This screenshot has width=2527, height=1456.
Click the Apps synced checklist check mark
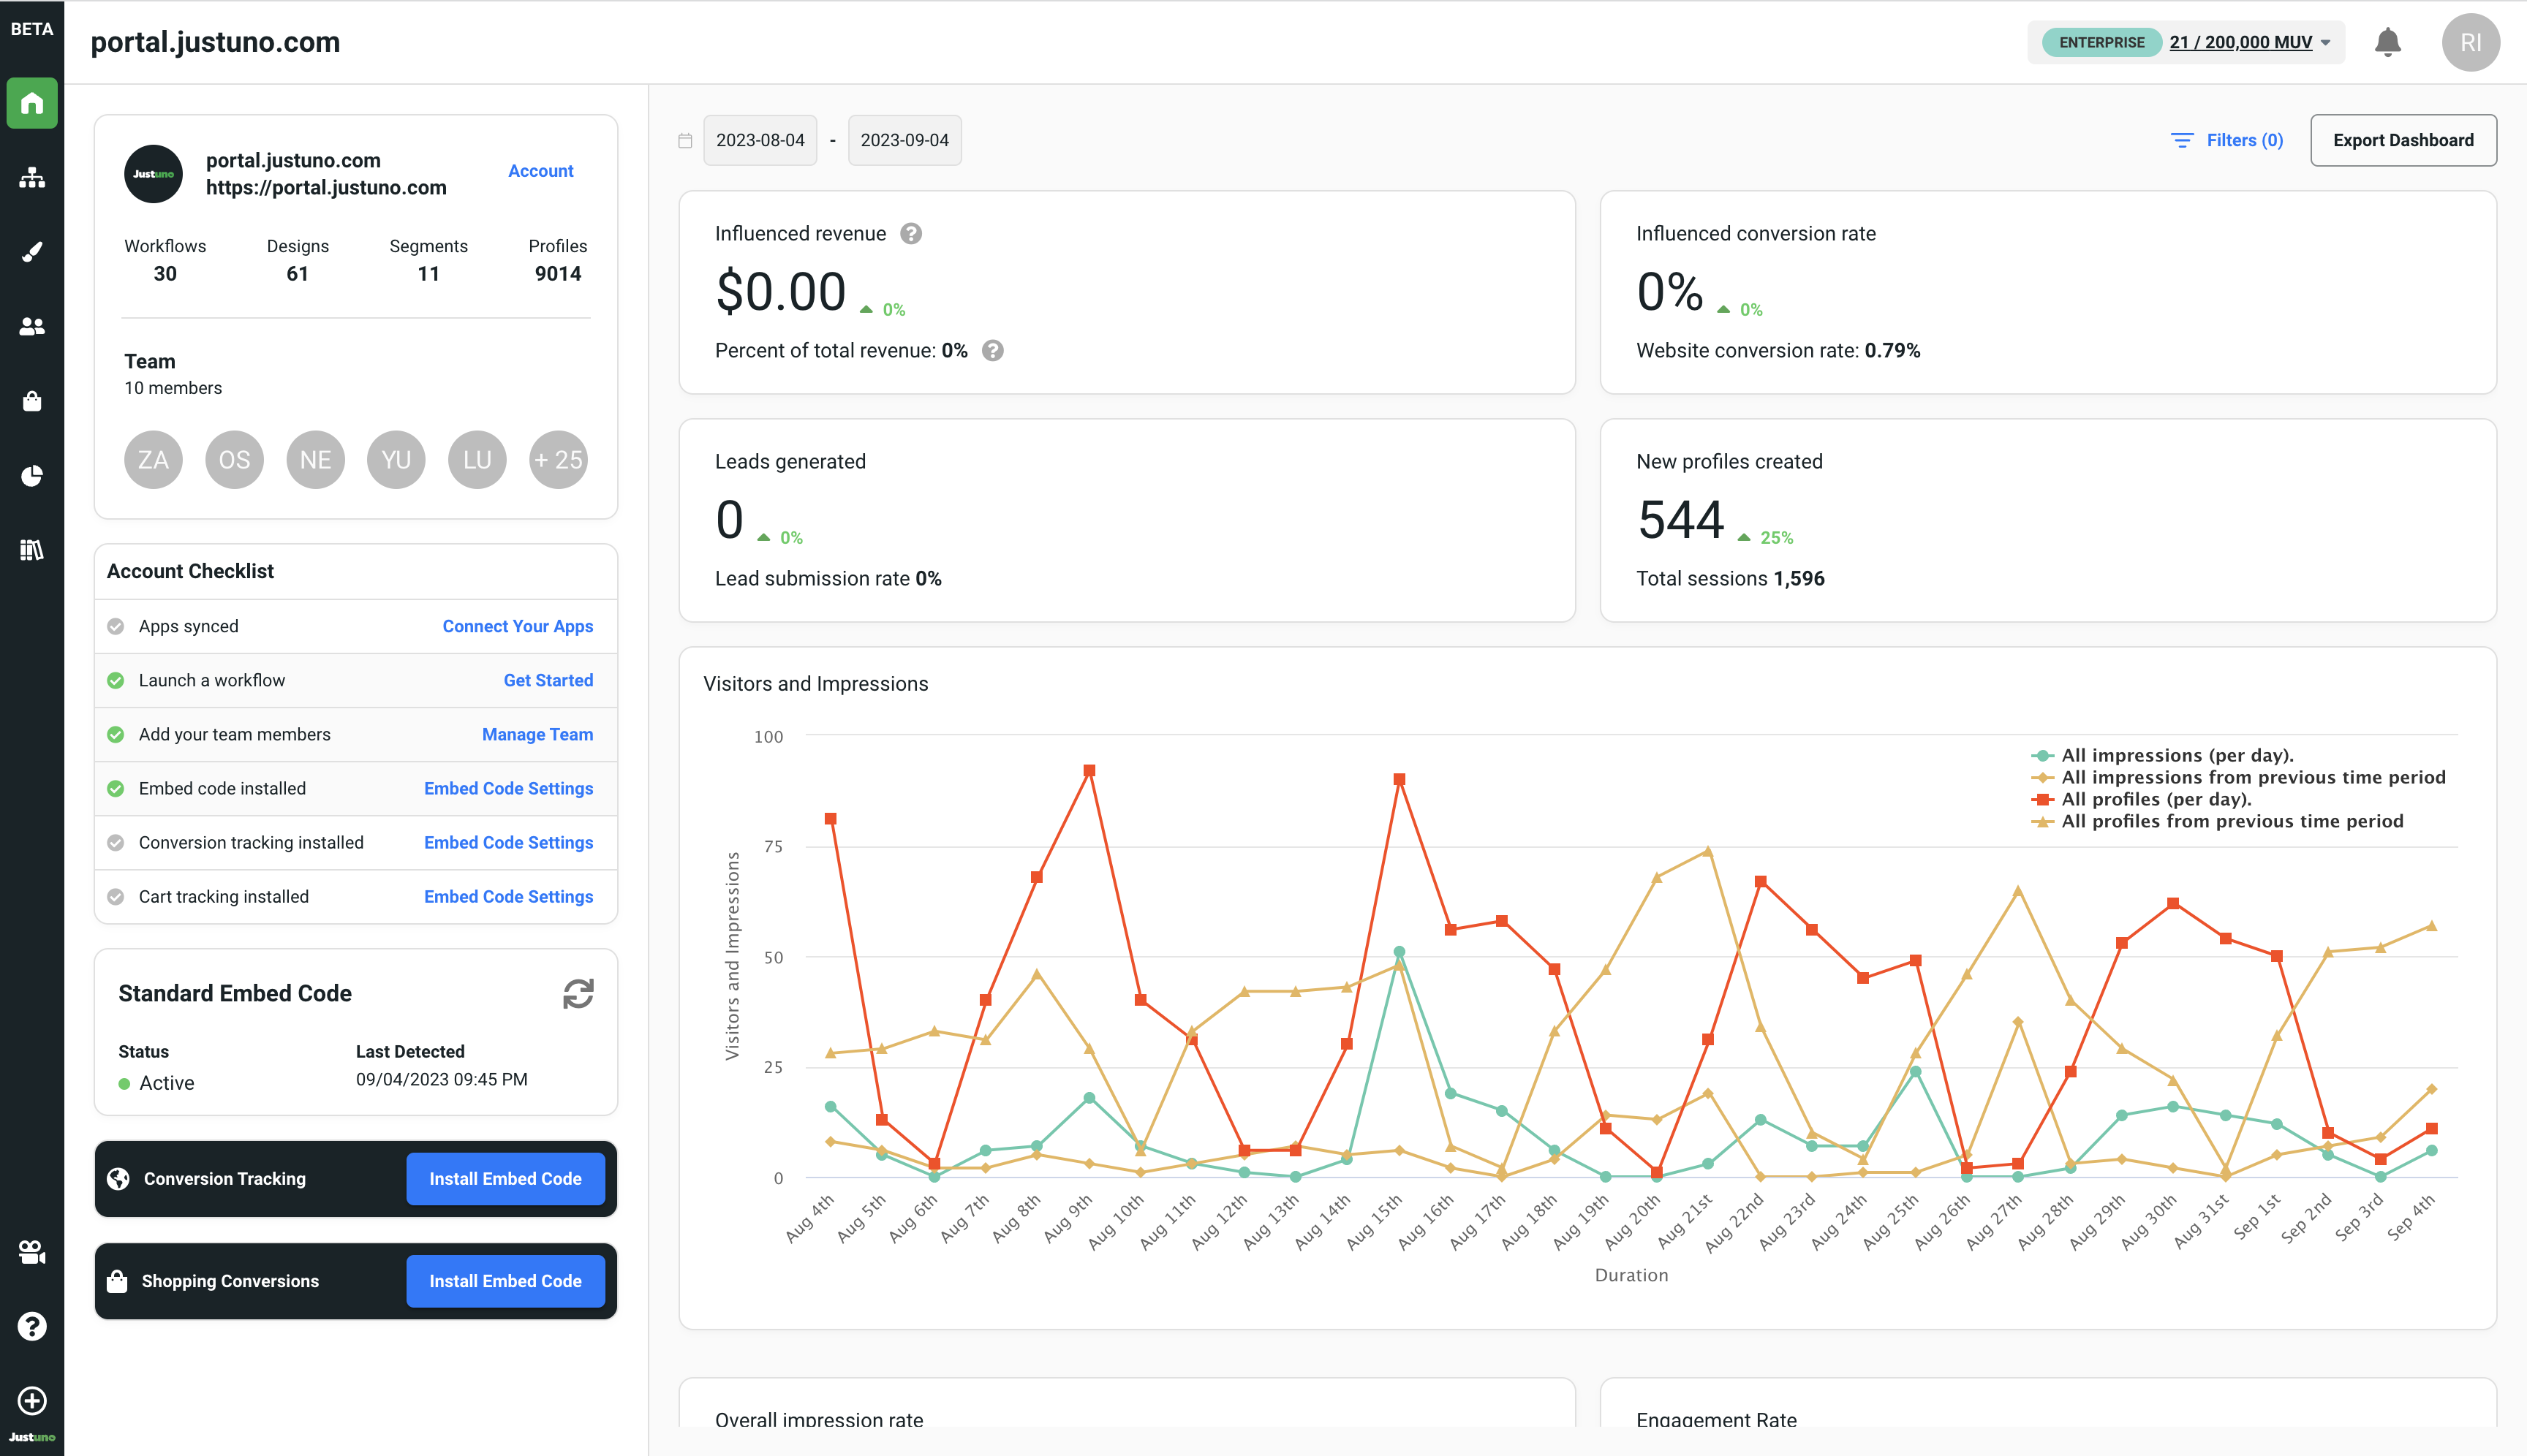point(116,626)
